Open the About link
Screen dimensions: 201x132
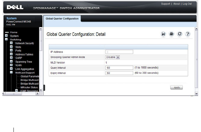(177, 4)
